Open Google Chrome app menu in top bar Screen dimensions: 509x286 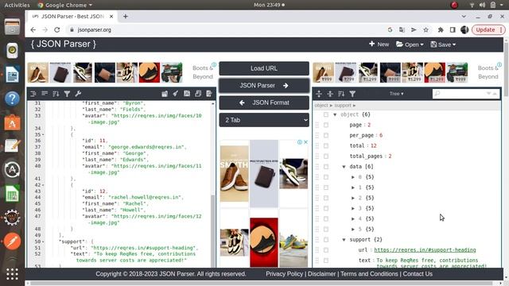(65, 5)
